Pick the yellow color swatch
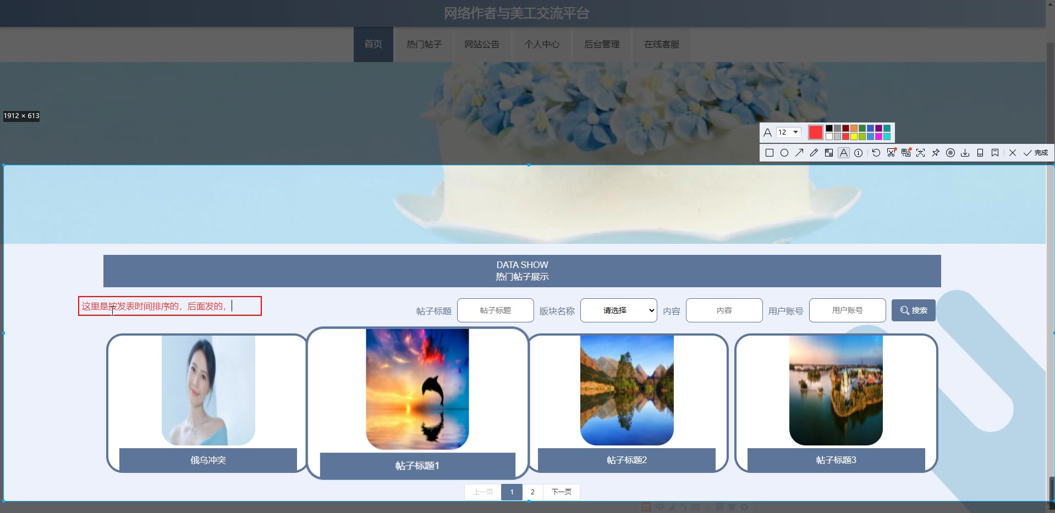Screen dimensions: 1055x513 [x=854, y=136]
